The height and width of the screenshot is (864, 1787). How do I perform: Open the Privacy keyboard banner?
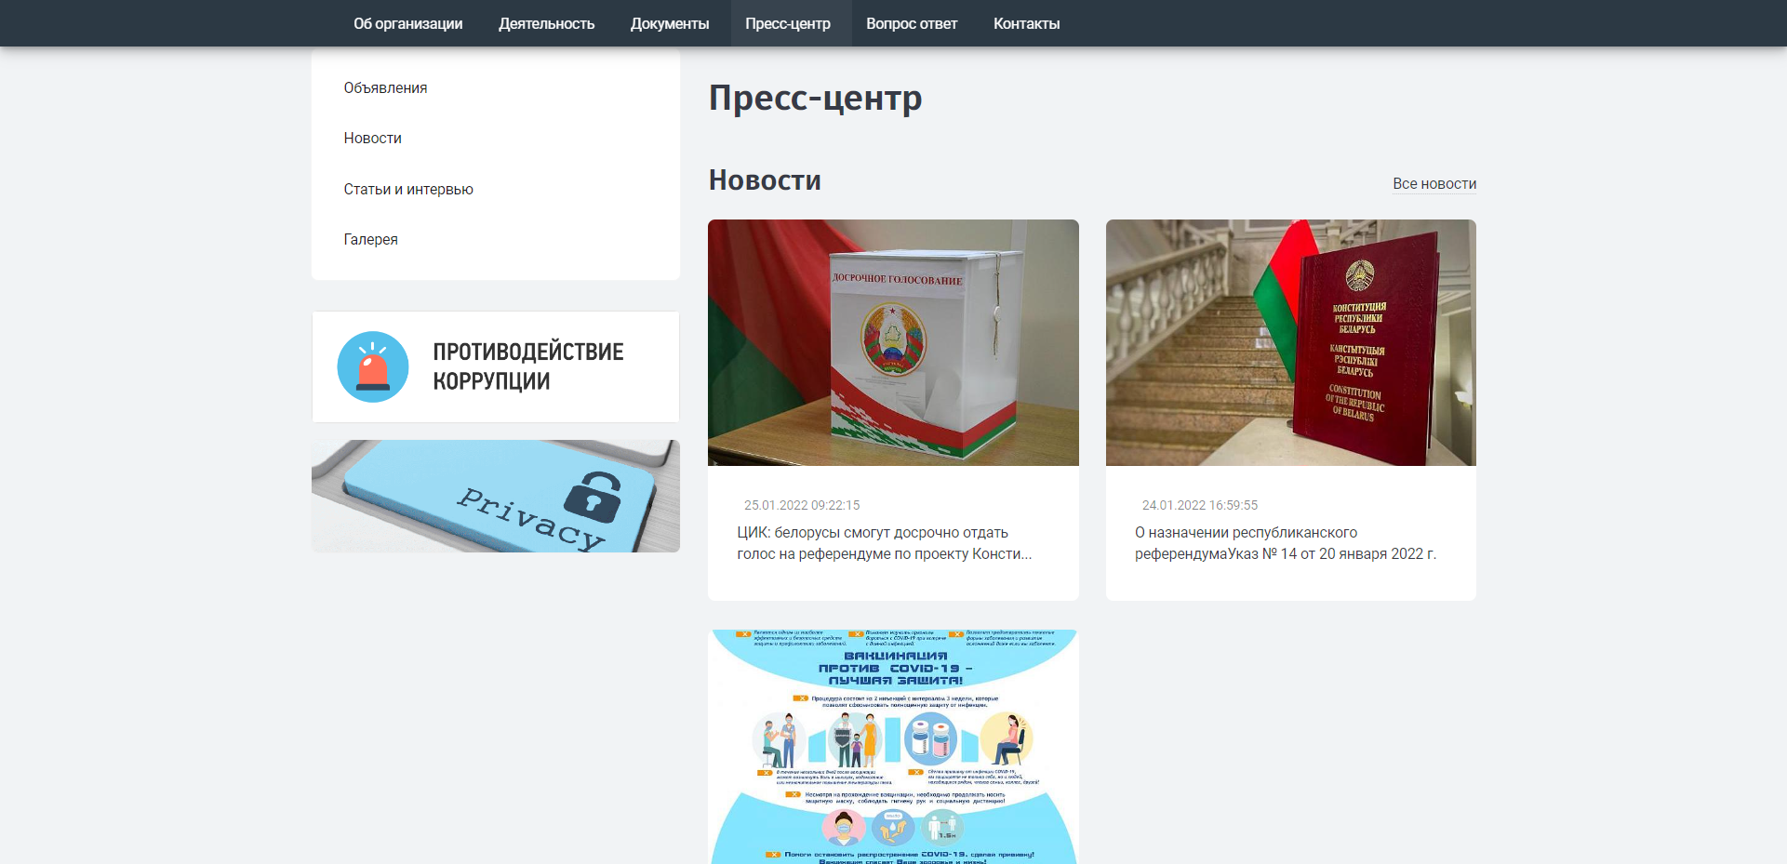coord(496,496)
